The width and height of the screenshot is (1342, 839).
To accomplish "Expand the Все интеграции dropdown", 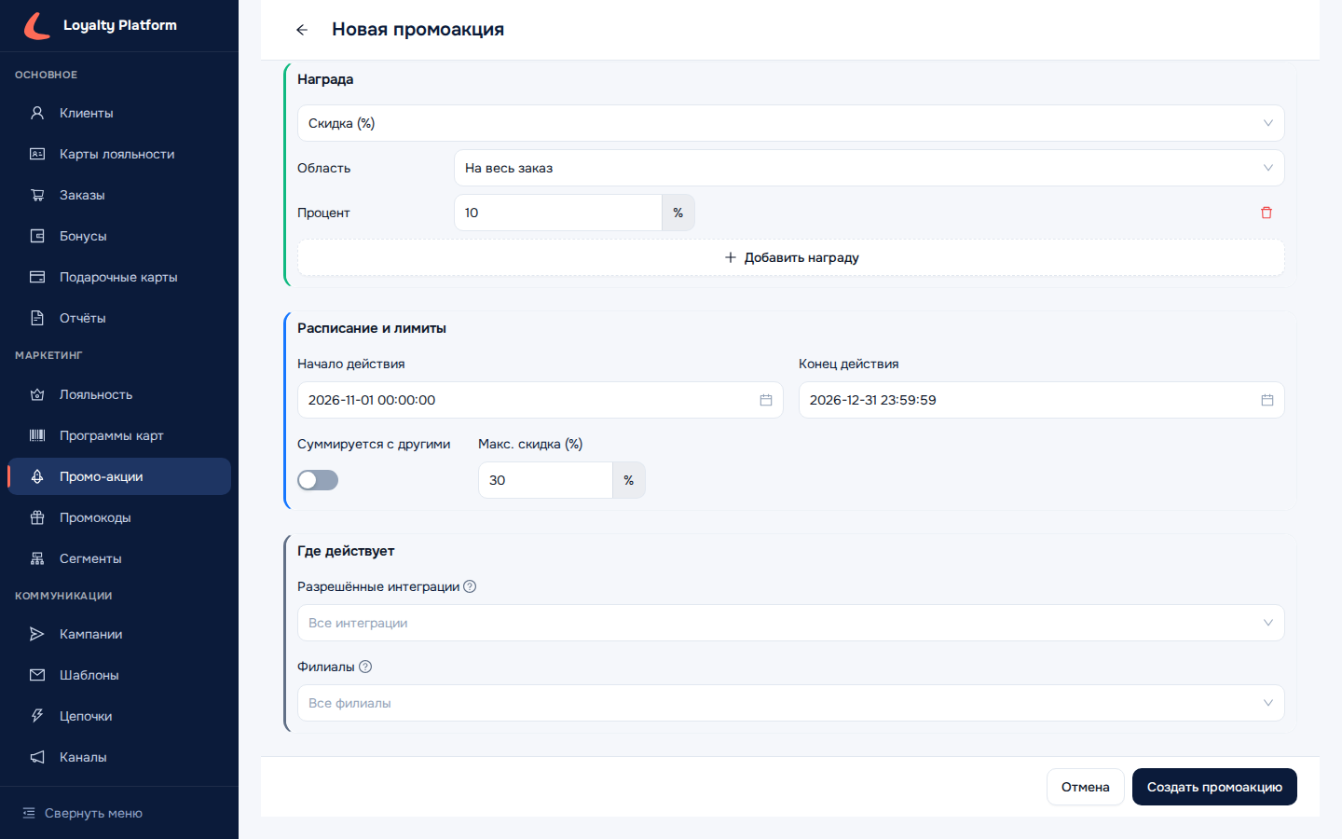I will [790, 623].
